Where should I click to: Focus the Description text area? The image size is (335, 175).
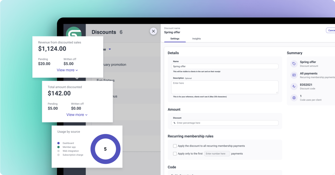(225, 87)
